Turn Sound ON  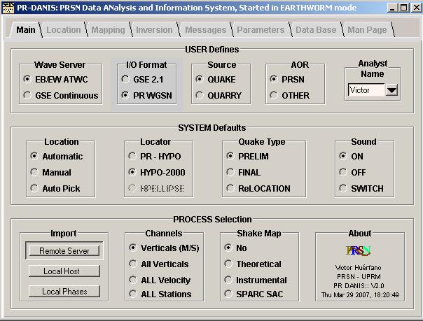coord(351,156)
